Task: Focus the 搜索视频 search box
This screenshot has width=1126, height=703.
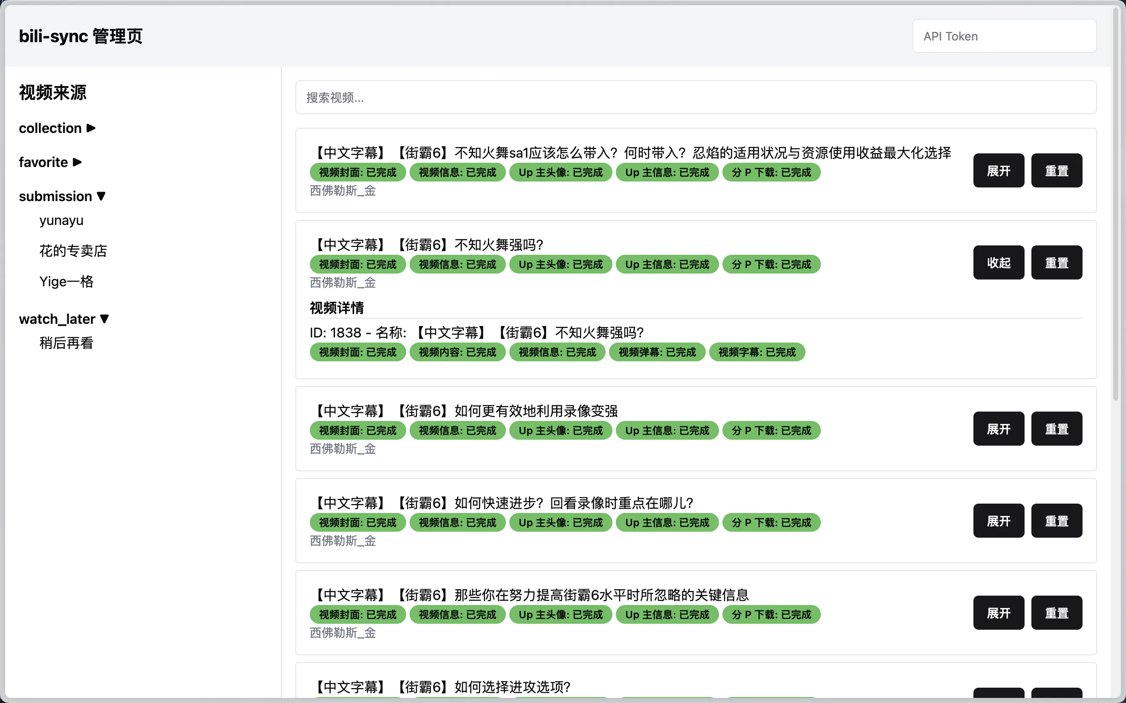Action: pyautogui.click(x=695, y=98)
